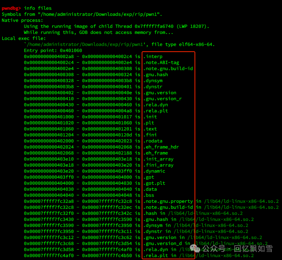Click the .hash section in ld-linux
Image resolution: width=282 pixels, height=260 pixels.
pyautogui.click(x=150, y=213)
